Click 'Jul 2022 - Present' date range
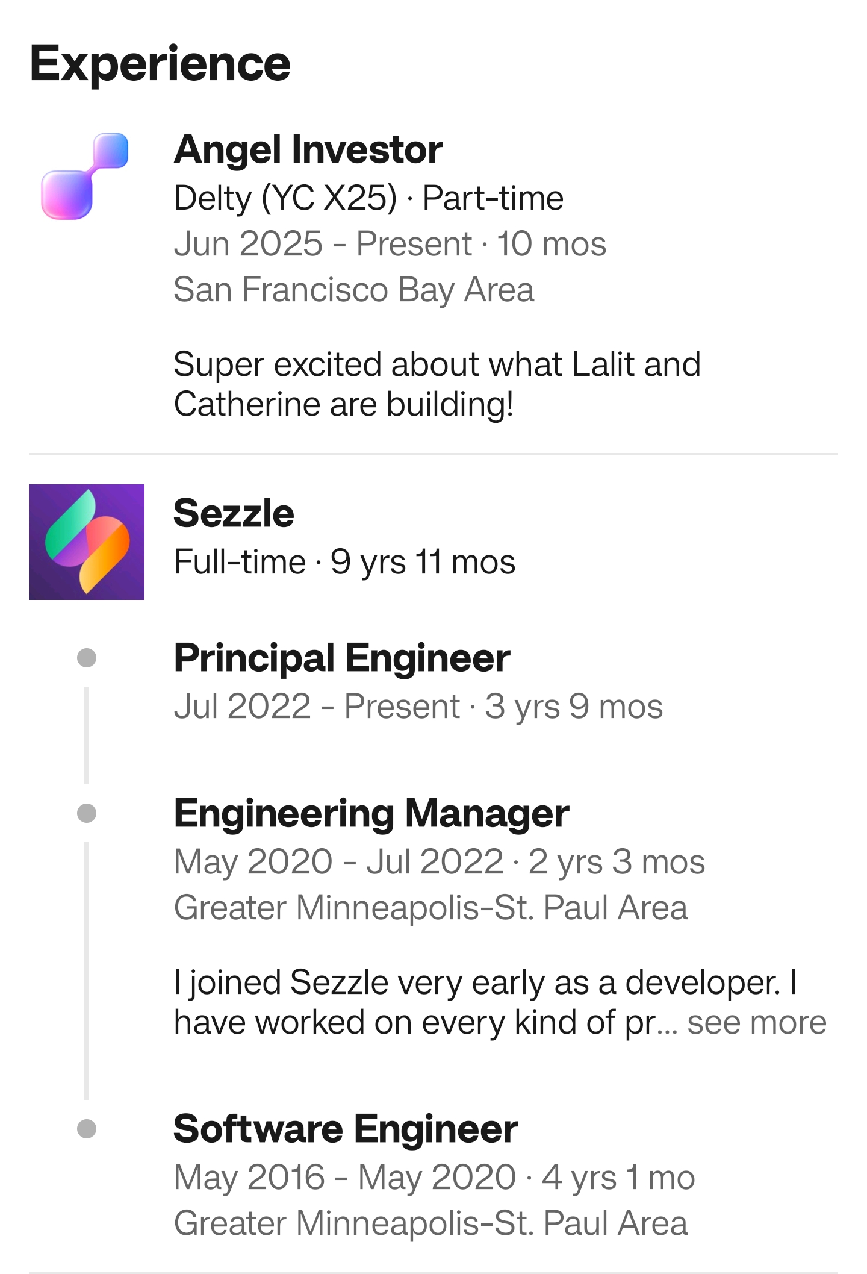This screenshot has height=1274, width=867. [x=317, y=707]
